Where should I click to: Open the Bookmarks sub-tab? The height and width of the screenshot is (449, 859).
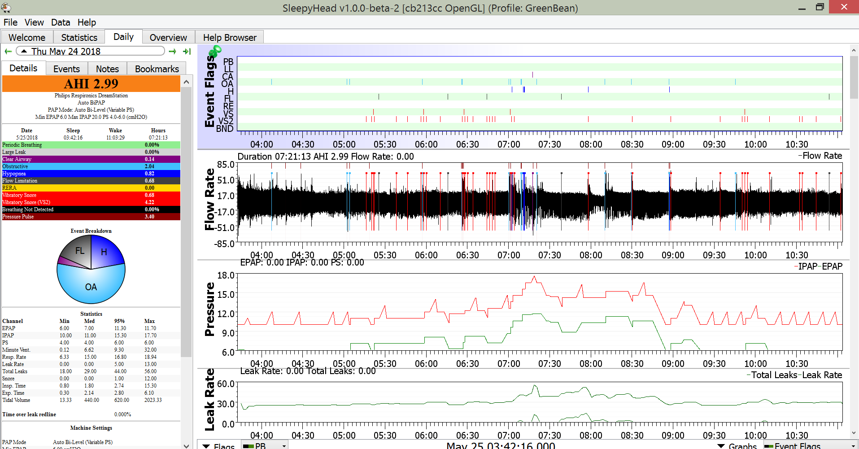[157, 69]
